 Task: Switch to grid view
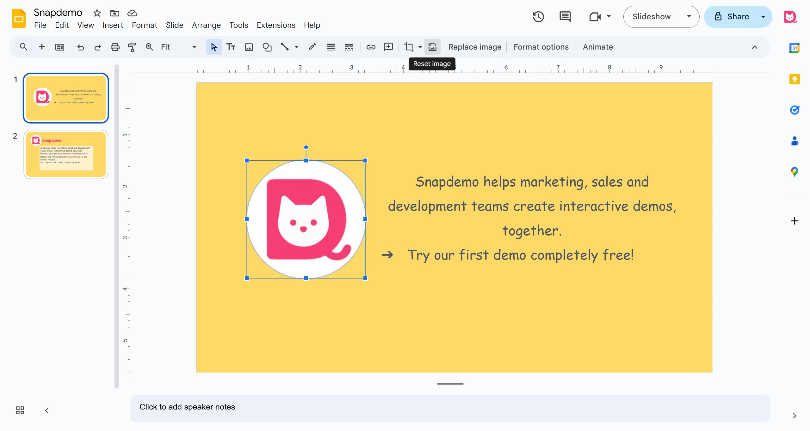tap(20, 410)
